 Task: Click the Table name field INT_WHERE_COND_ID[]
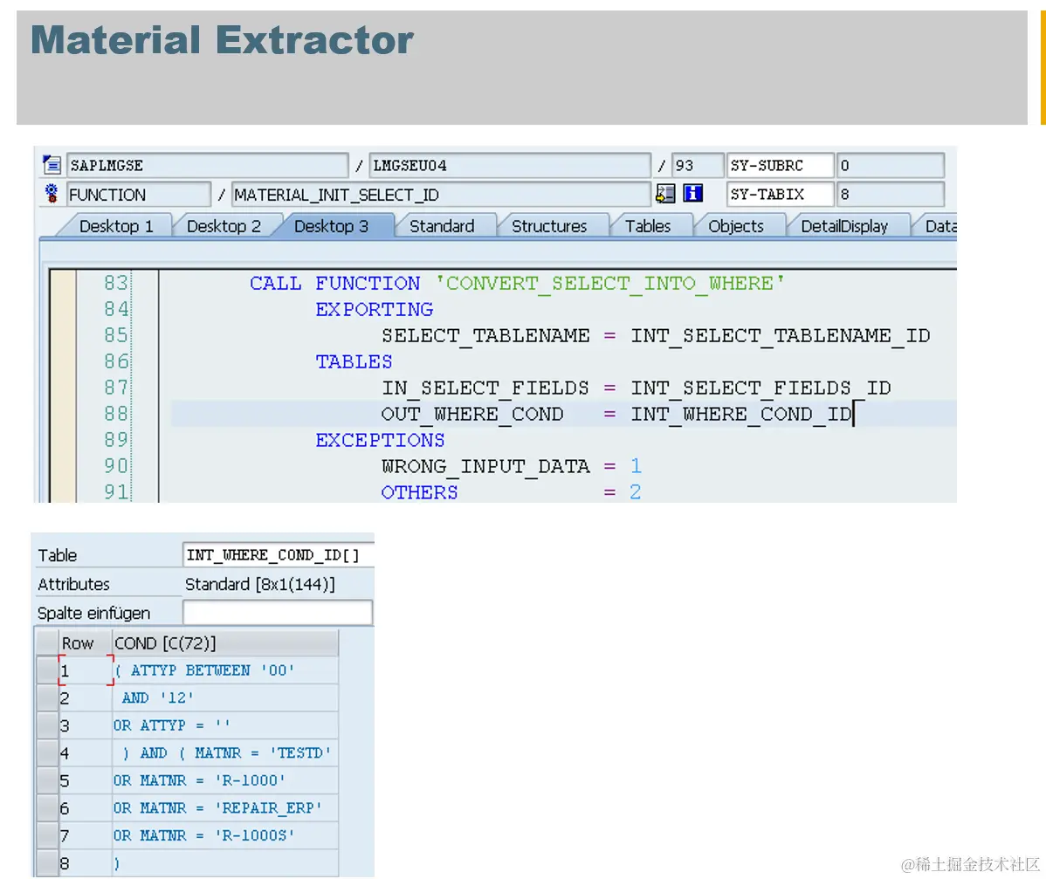point(279,554)
